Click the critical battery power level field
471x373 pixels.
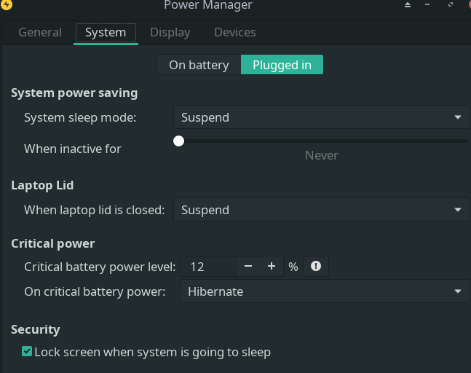207,267
